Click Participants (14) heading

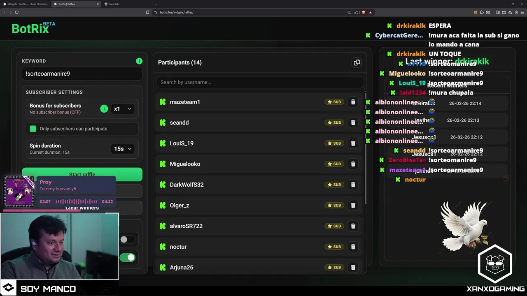pos(180,62)
